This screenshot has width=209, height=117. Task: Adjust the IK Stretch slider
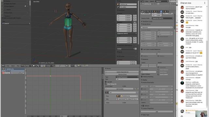(161, 103)
